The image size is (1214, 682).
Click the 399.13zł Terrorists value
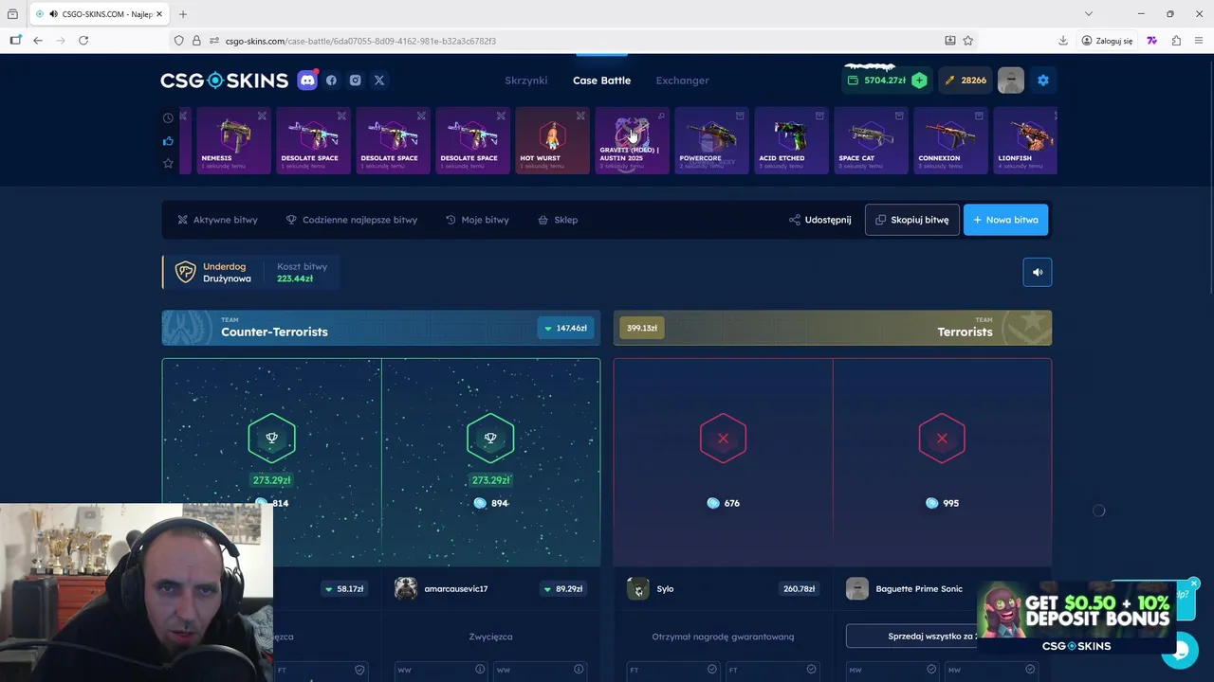(642, 328)
